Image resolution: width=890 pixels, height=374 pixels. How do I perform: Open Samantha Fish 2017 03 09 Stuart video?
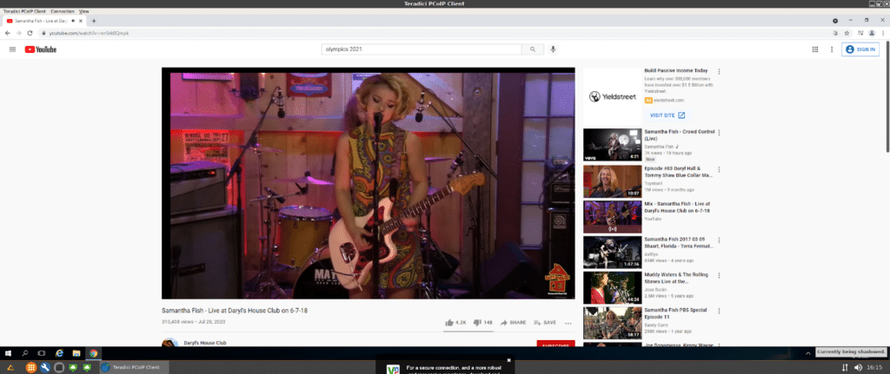(613, 253)
